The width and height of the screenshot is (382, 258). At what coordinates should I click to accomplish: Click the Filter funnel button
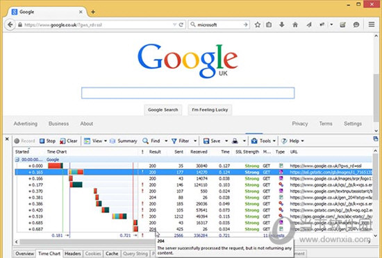[181, 141]
